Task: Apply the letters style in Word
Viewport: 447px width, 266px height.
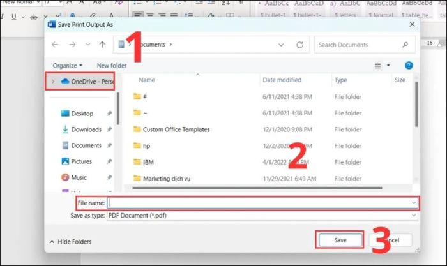Action: tap(345, 9)
